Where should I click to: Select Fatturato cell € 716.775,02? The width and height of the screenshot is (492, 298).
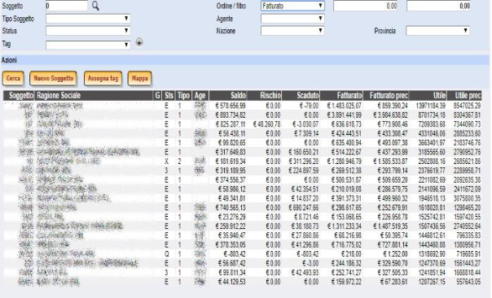tap(346, 245)
